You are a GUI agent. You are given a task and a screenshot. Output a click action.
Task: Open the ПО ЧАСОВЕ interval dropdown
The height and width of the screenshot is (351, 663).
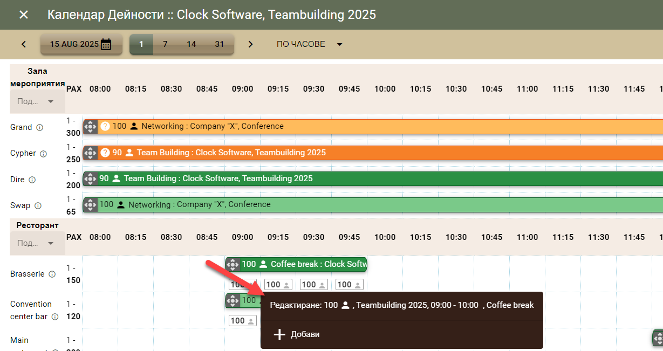(310, 44)
